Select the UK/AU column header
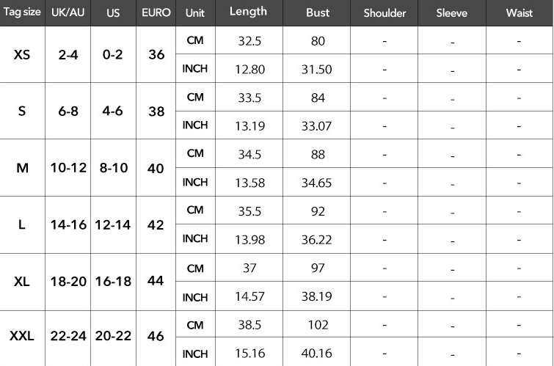This screenshot has width=554, height=366. tap(68, 13)
